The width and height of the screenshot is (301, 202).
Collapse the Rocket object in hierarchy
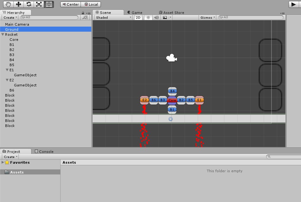pyautogui.click(x=3, y=35)
